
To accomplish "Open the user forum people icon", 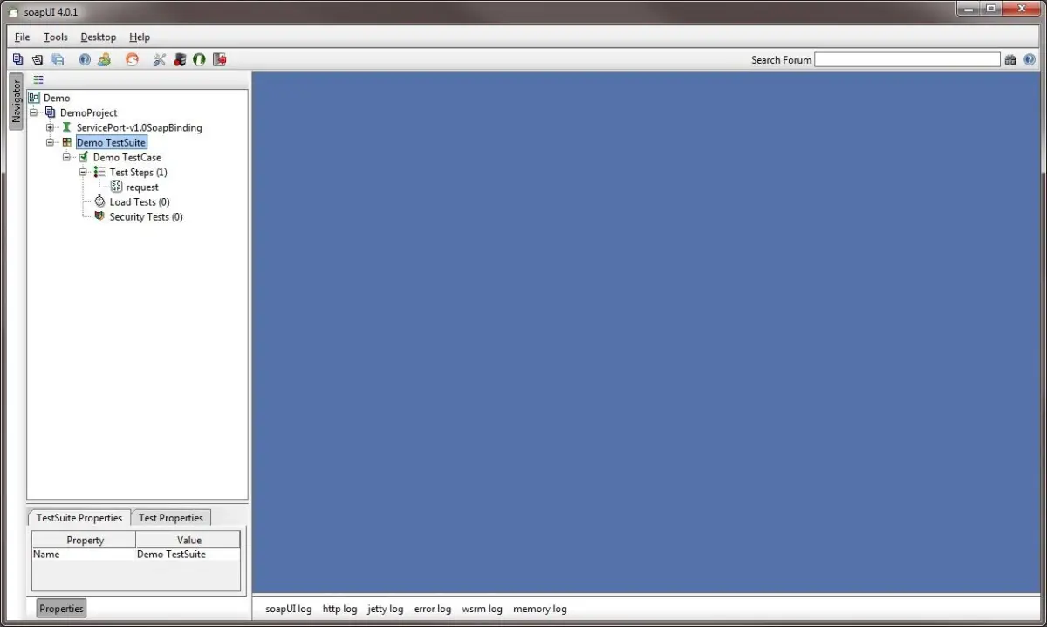I will click(105, 60).
